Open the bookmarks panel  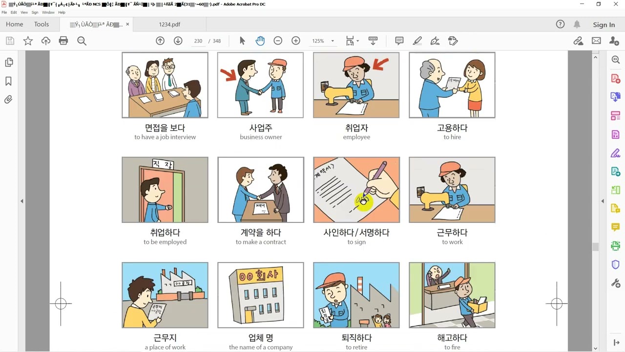8,81
